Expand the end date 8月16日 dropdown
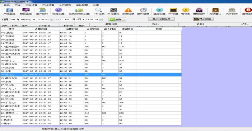 click(x=83, y=19)
